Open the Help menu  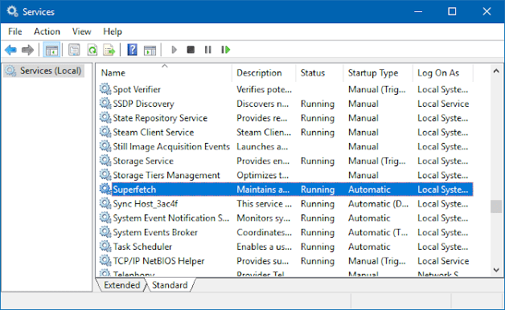tap(113, 31)
